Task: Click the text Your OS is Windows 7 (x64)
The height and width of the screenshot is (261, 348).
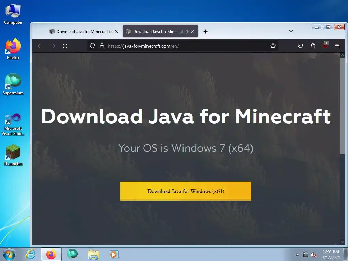Action: click(x=186, y=148)
